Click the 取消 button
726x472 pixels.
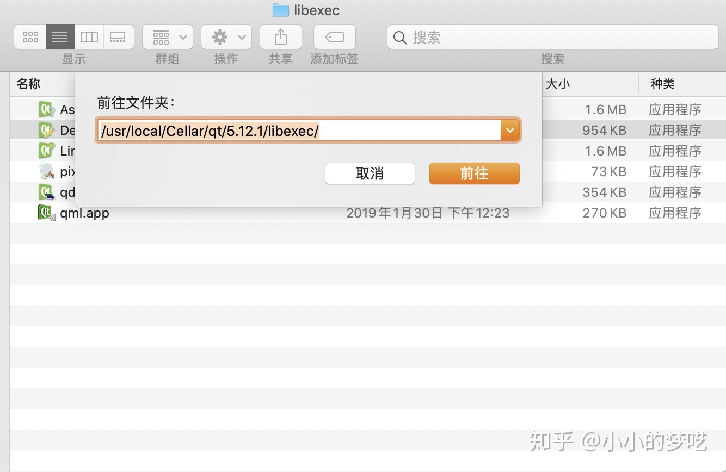coord(370,173)
